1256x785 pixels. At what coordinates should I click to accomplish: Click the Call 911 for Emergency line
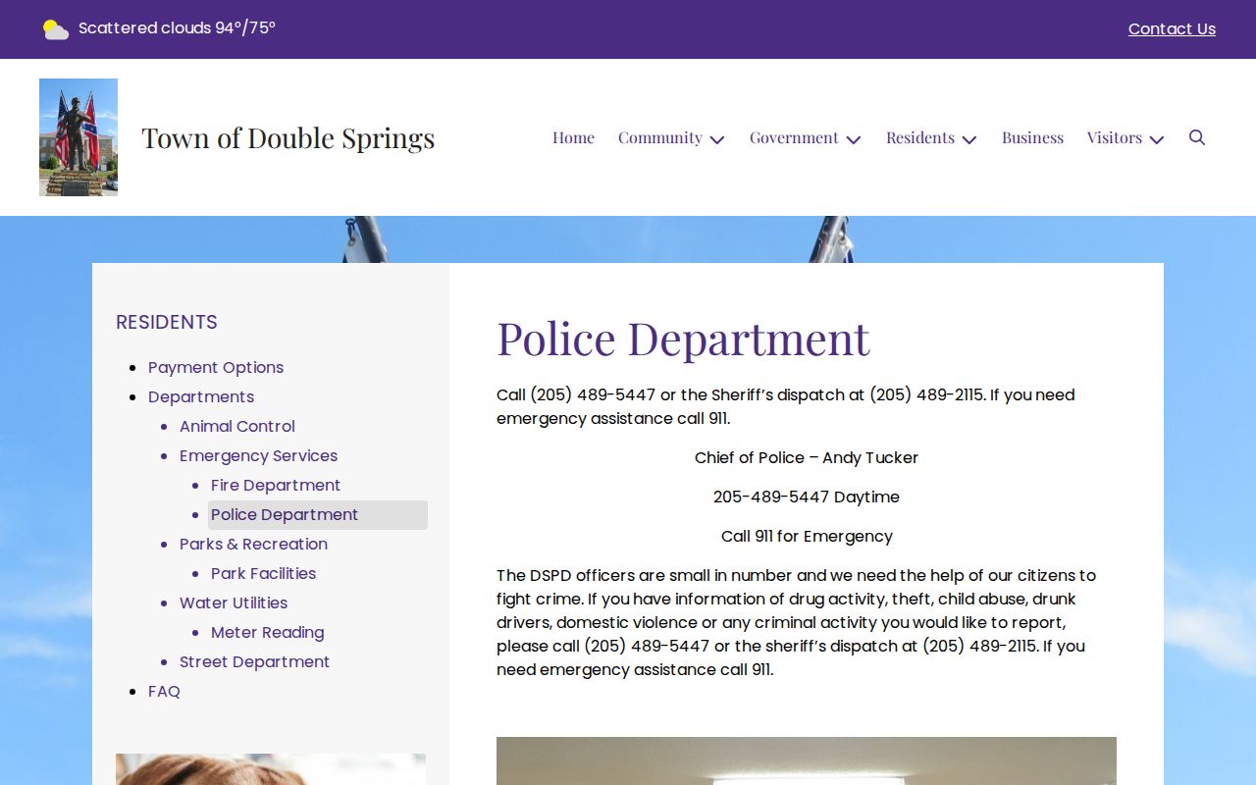pyautogui.click(x=807, y=536)
